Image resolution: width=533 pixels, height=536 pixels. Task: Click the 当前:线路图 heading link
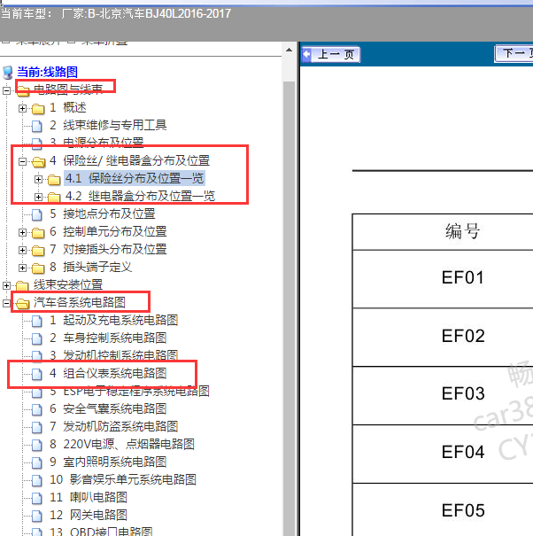[x=48, y=72]
